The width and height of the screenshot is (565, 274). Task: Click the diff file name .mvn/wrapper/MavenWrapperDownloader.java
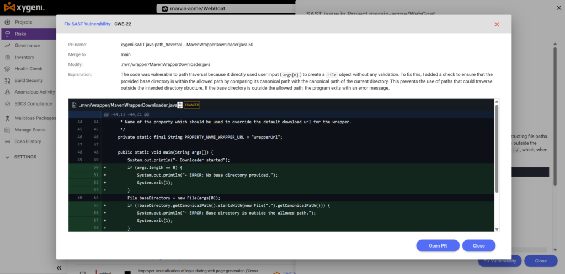[128, 105]
